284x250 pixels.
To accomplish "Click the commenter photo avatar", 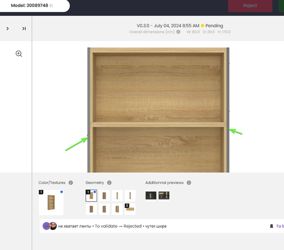I will (x=53, y=226).
